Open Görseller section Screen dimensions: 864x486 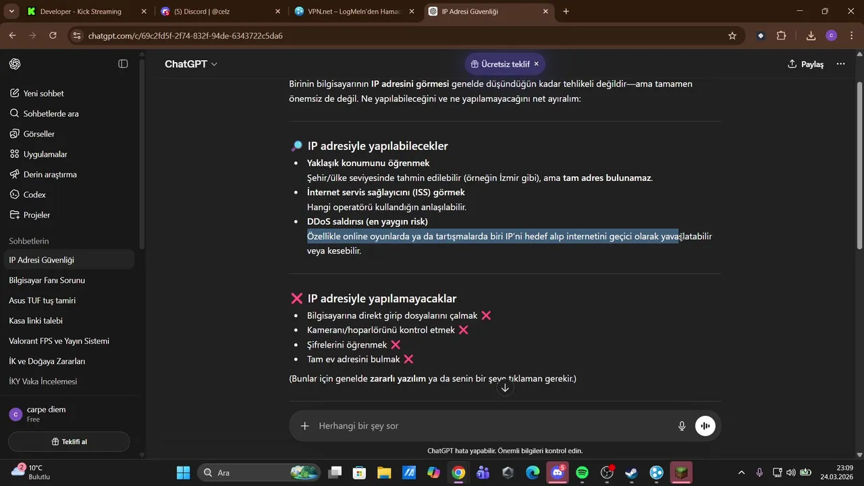[69, 134]
